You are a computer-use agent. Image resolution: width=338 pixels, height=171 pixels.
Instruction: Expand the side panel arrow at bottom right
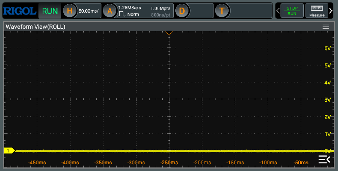click(324, 159)
